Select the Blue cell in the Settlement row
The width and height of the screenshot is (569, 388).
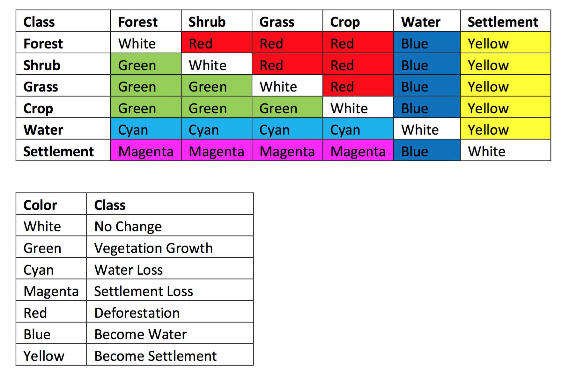tap(427, 150)
